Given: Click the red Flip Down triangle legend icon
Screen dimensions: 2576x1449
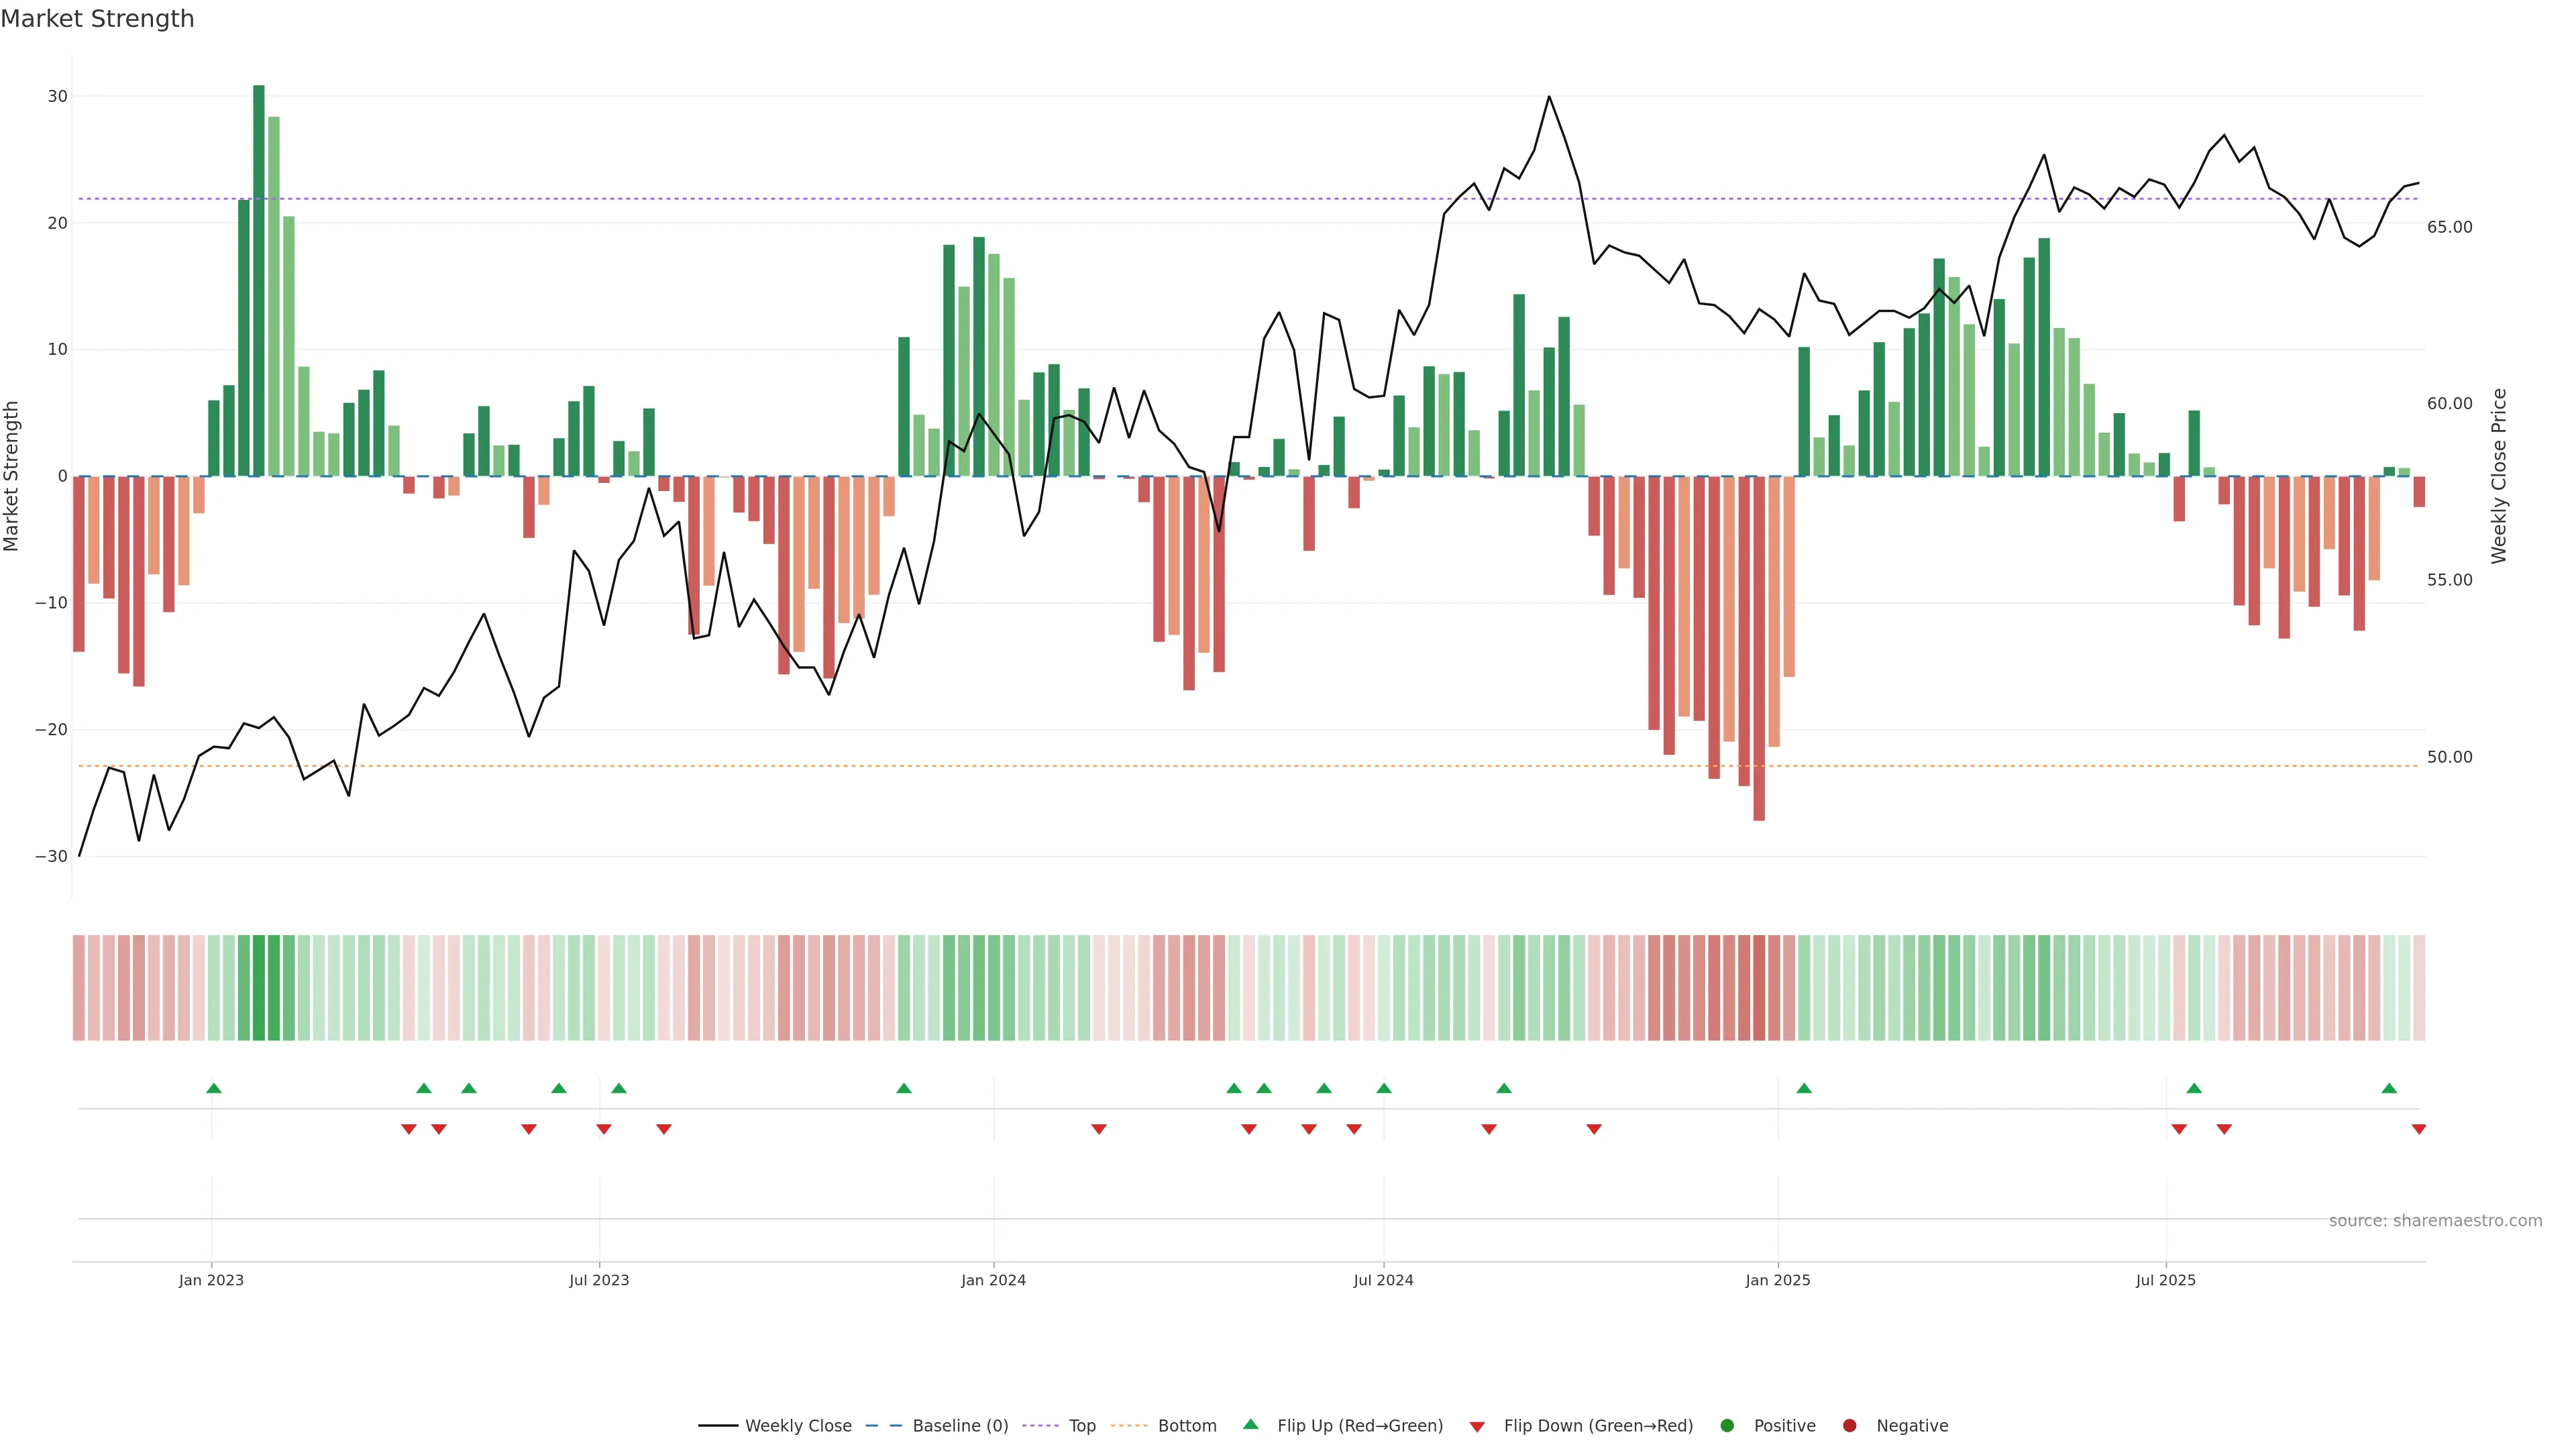Looking at the screenshot, I should (x=1477, y=1426).
